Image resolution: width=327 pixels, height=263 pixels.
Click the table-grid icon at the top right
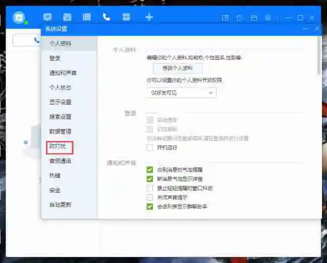(x=254, y=18)
